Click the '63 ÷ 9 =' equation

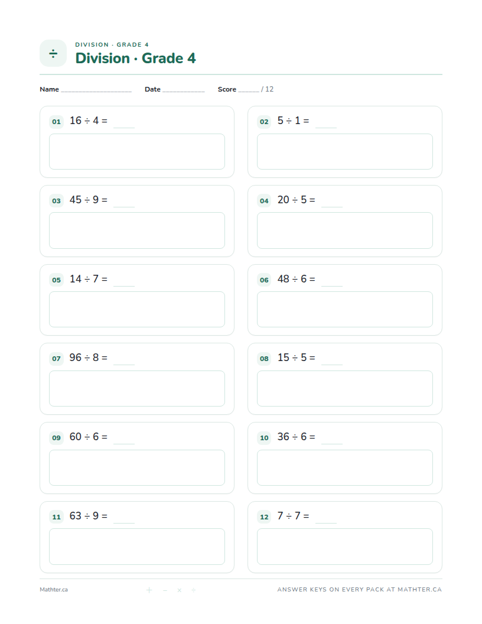[88, 516]
